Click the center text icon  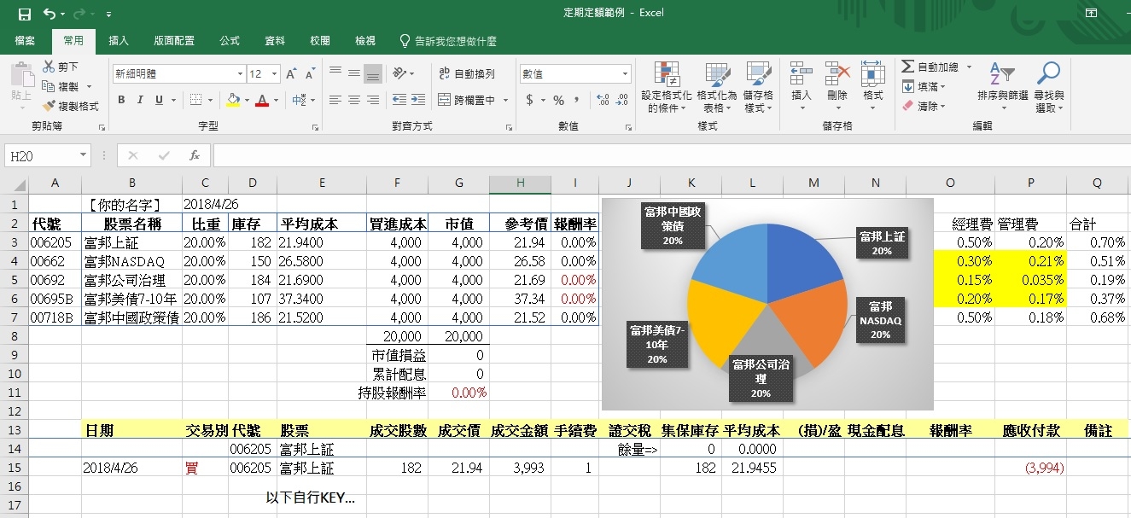coord(354,100)
